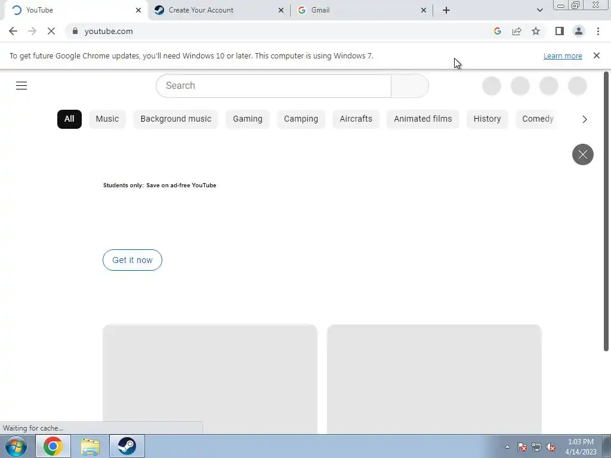The image size is (611, 458).
Task: Close the student promo with the round X
Action: point(582,154)
